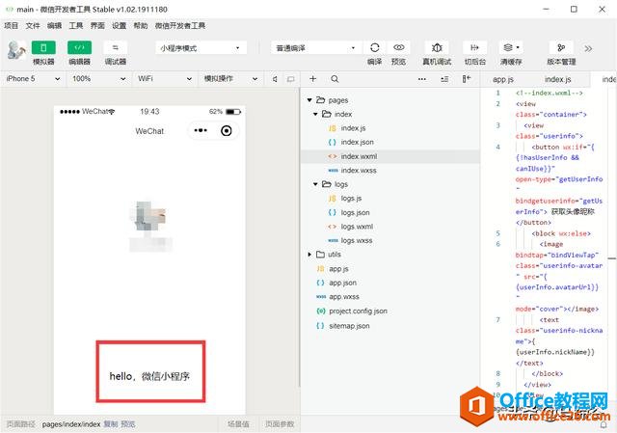Mute the simulator sound icon
This screenshot has height=433, width=617.
(x=275, y=79)
